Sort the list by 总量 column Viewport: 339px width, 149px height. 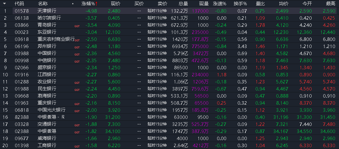pos(183,4)
